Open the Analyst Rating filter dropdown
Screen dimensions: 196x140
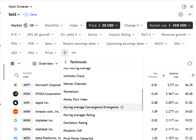(121, 35)
